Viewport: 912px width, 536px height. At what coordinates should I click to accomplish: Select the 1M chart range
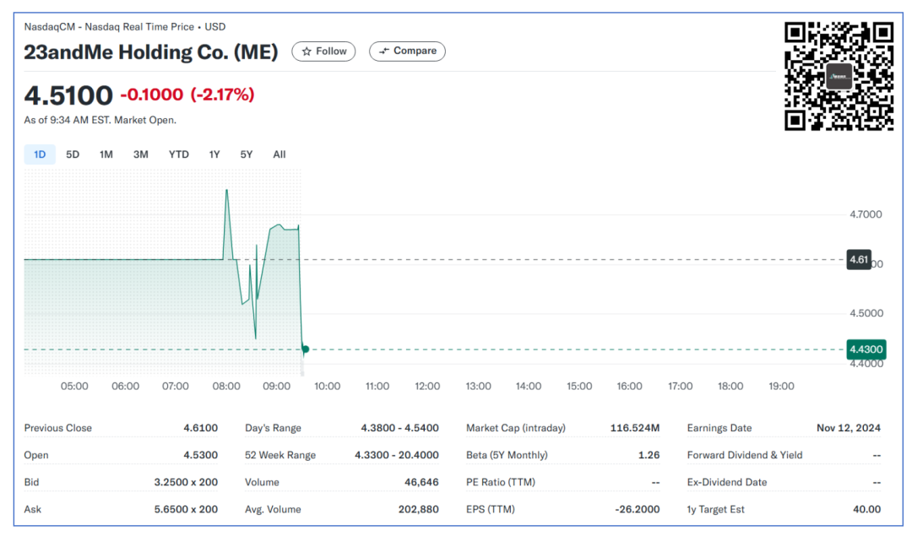[106, 154]
